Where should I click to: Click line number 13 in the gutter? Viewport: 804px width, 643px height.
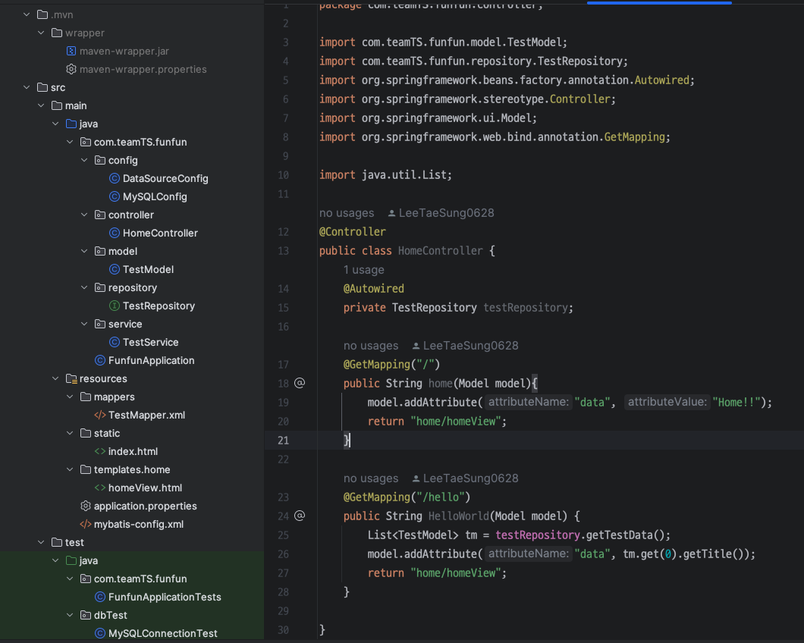click(x=283, y=251)
